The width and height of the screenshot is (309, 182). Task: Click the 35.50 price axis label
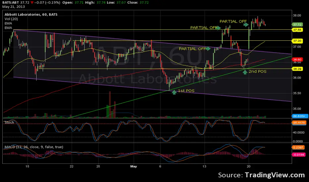(297, 93)
